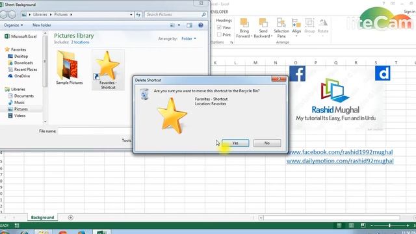Image resolution: width=416 pixels, height=234 pixels.
Task: Open the Organize dropdown menu
Action: pyautogui.click(x=13, y=25)
